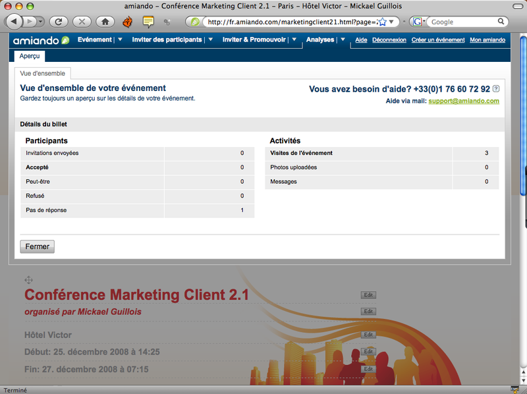Go back with the browser Back arrow
527x394 pixels.
(x=13, y=22)
